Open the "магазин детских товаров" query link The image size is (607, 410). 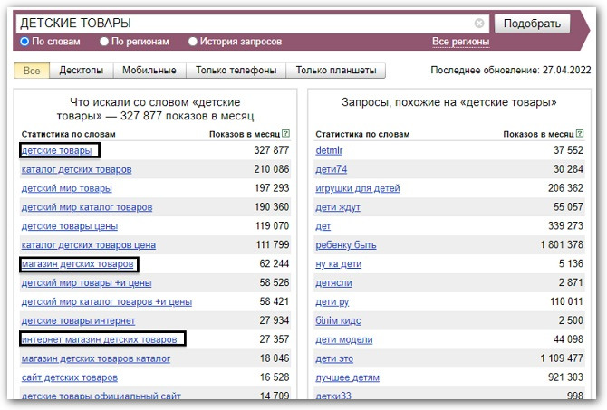pyautogui.click(x=77, y=264)
